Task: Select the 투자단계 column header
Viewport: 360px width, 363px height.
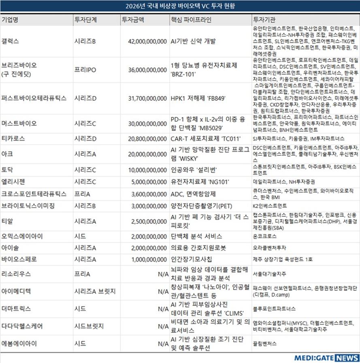Action: tap(85, 19)
